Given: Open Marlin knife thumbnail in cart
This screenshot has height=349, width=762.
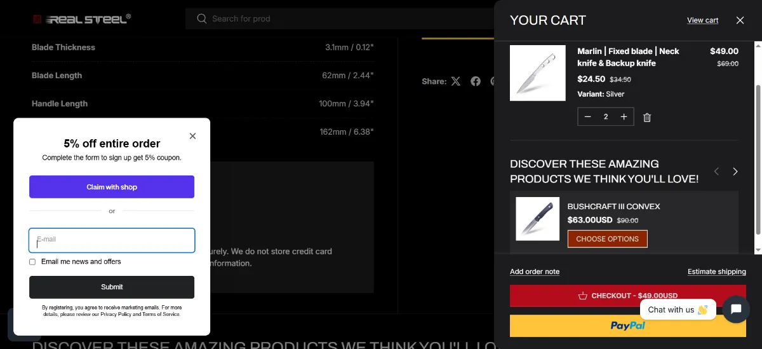Looking at the screenshot, I should 538,72.
